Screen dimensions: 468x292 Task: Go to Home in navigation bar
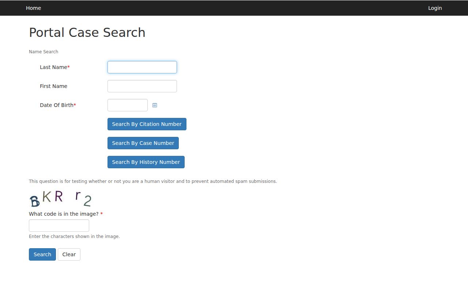coord(33,8)
